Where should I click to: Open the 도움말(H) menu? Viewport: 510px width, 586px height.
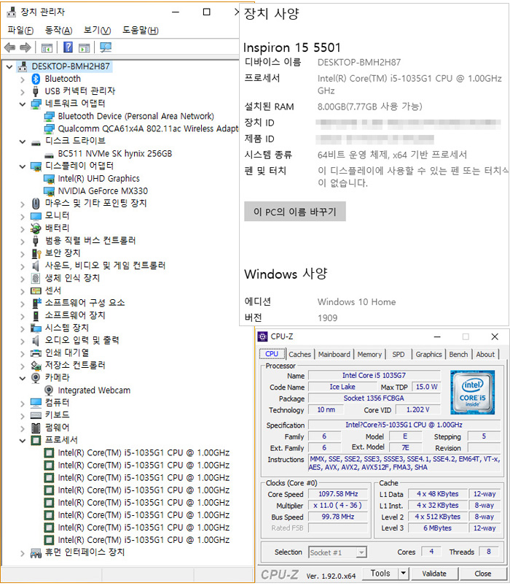(141, 30)
